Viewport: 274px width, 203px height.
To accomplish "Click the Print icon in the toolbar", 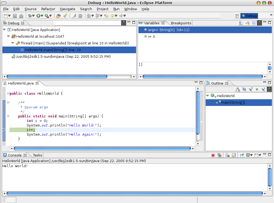I will coord(21,16).
